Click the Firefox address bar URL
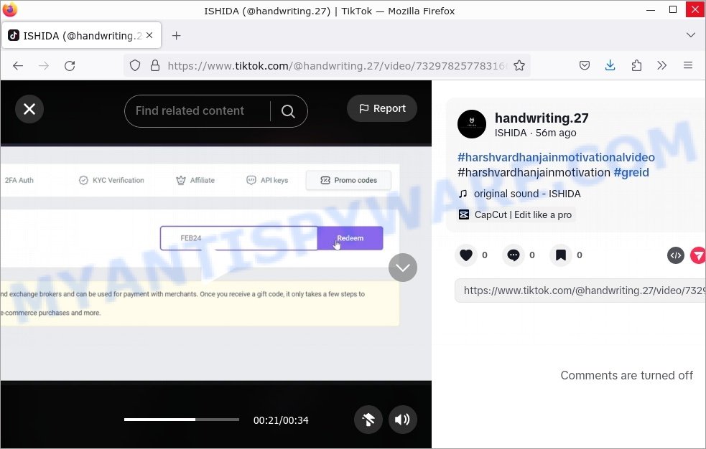The image size is (706, 449). 337,66
